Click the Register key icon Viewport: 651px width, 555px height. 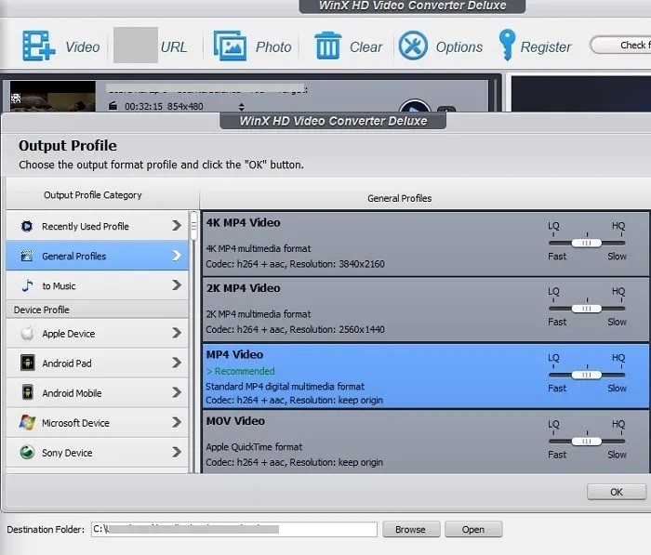click(x=507, y=46)
